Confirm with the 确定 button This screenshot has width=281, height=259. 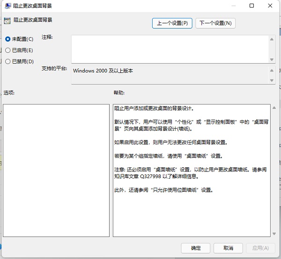(196, 248)
